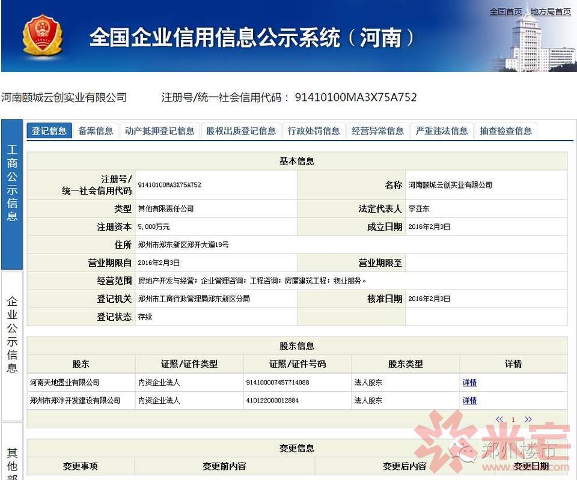Open 股权出质登记信息 tab
577x480 pixels.
[241, 131]
